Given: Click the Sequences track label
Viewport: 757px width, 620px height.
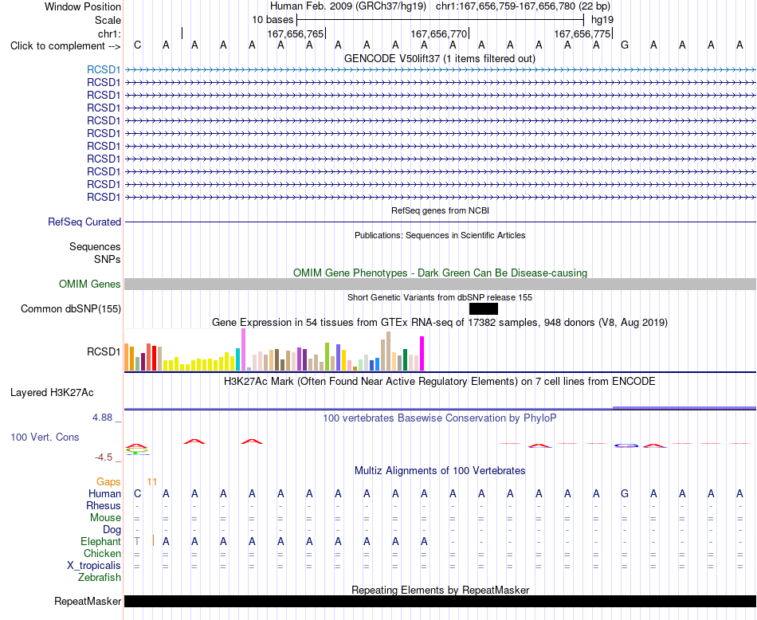Looking at the screenshot, I should click(95, 247).
